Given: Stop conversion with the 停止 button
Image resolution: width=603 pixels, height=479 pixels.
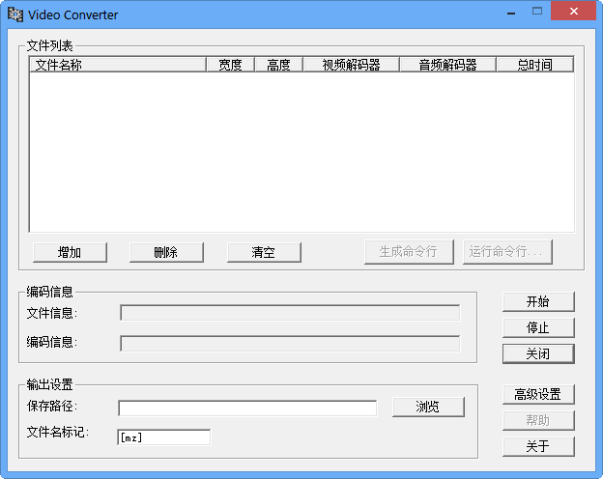Looking at the screenshot, I should point(538,328).
